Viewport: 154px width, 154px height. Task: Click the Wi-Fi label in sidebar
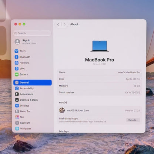point(23,51)
